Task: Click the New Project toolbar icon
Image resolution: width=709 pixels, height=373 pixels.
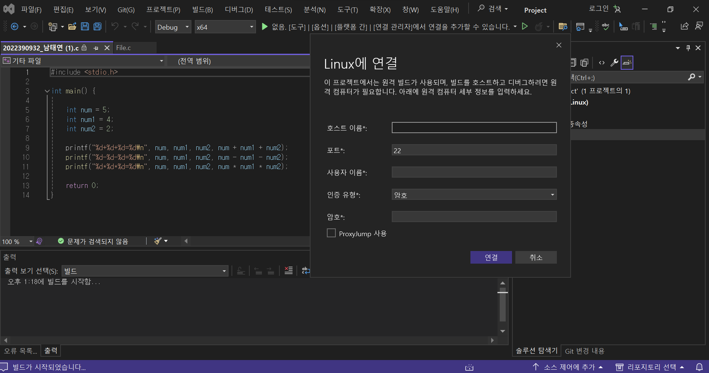Action: [x=53, y=27]
